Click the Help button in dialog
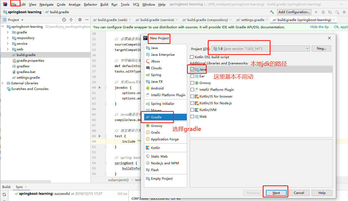Screen dimensions: 348x201 [x=322, y=193]
